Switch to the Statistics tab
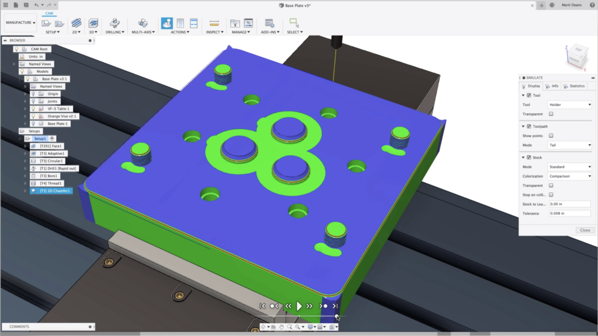The height and width of the screenshot is (336, 598). (574, 86)
